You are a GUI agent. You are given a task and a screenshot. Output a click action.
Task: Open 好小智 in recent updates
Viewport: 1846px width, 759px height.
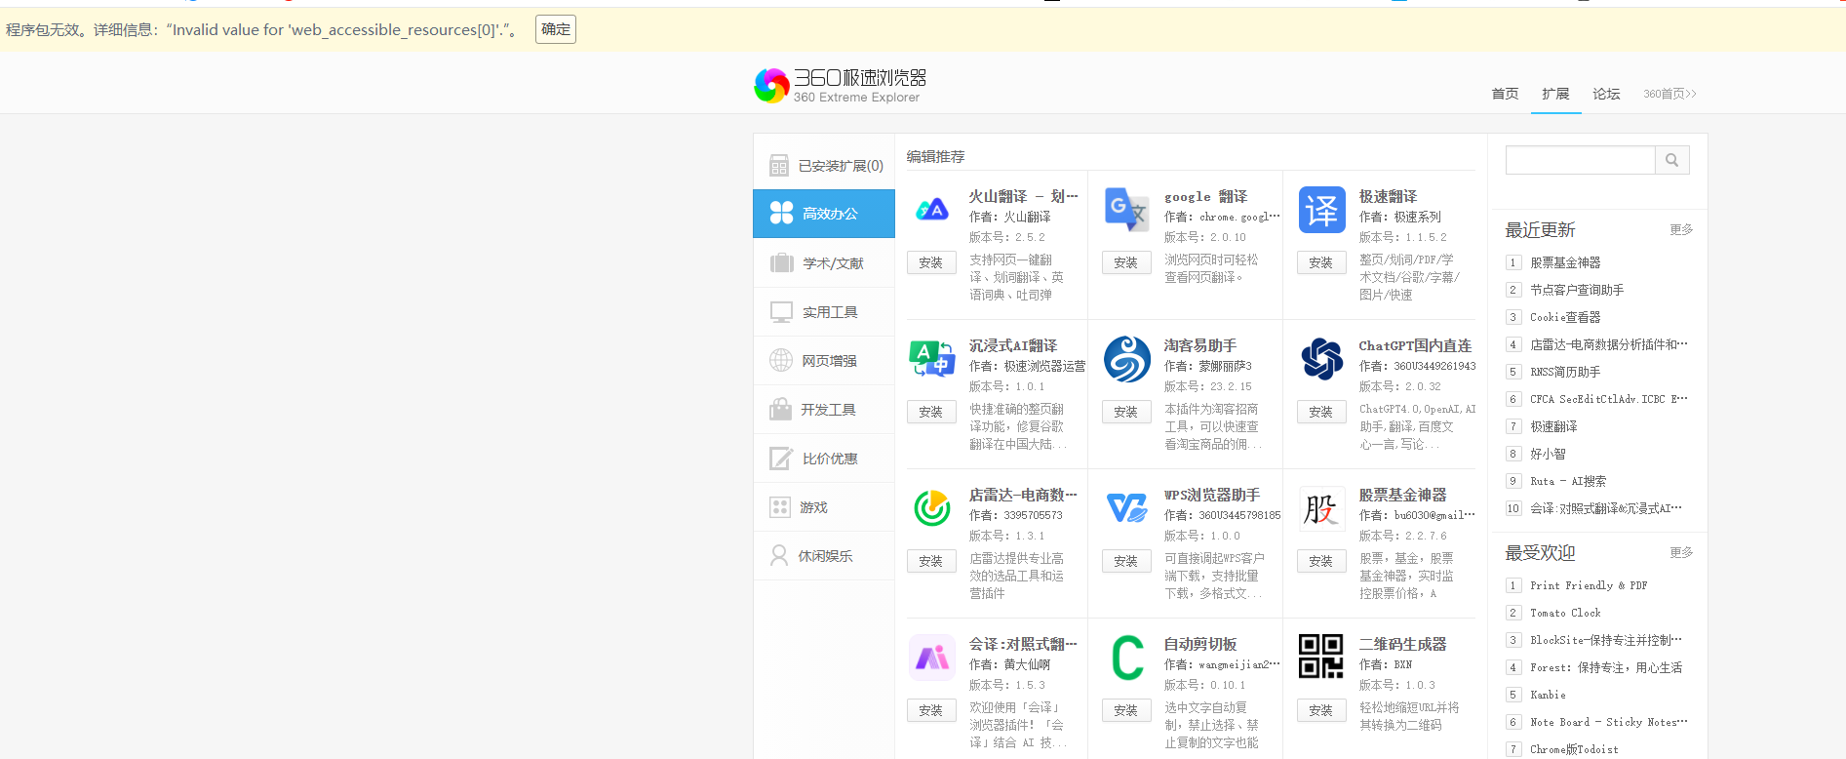click(x=1548, y=454)
